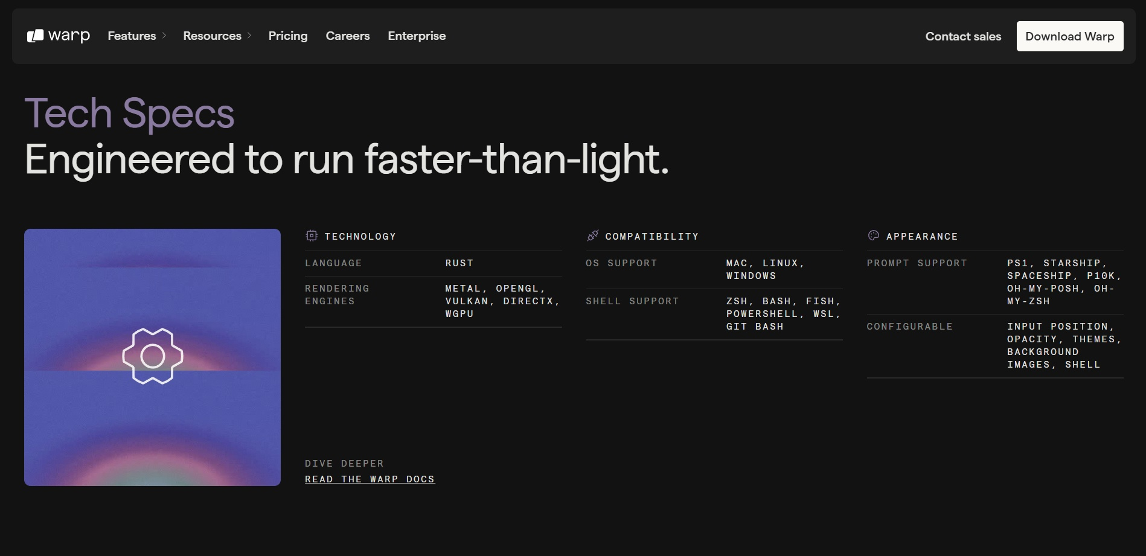Open the Careers page
1146x556 pixels.
point(348,36)
